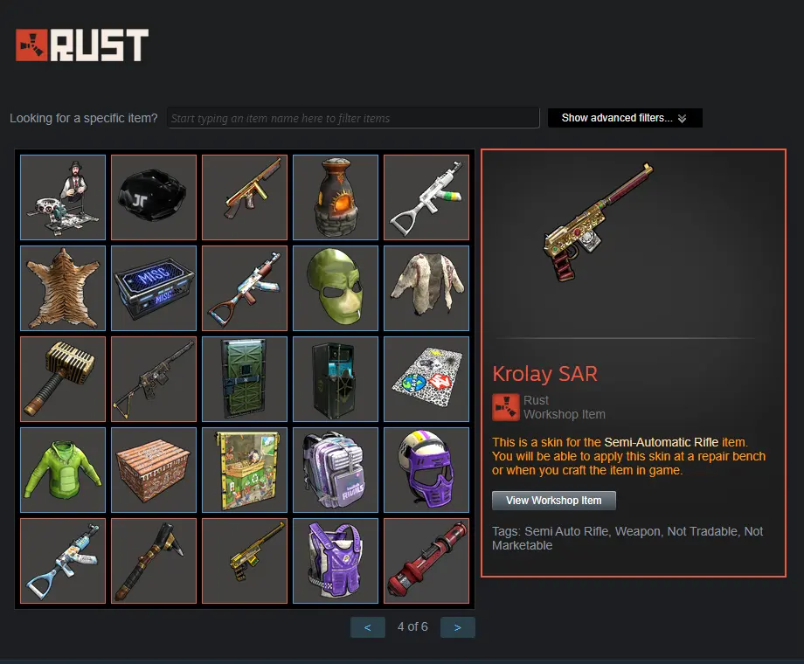
Task: Select the lime green hoodie item
Action: [x=63, y=470]
